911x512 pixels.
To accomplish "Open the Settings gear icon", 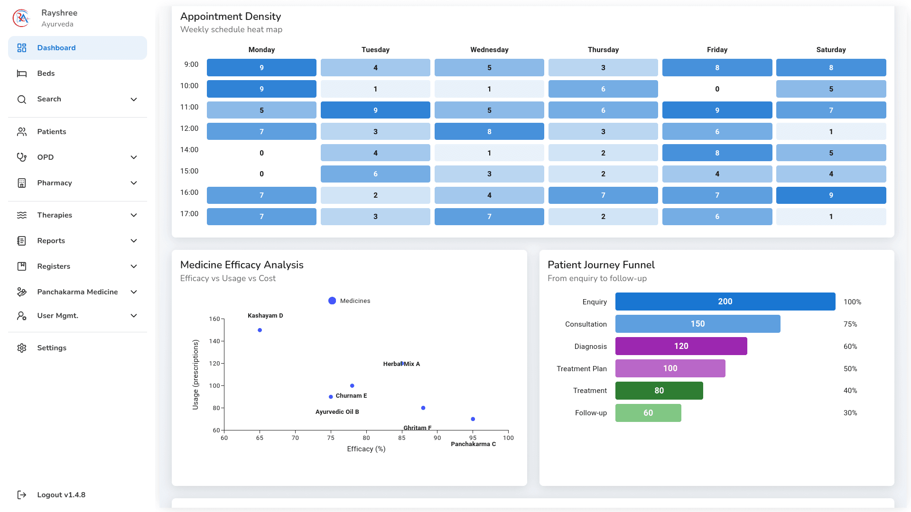I will 22,347.
